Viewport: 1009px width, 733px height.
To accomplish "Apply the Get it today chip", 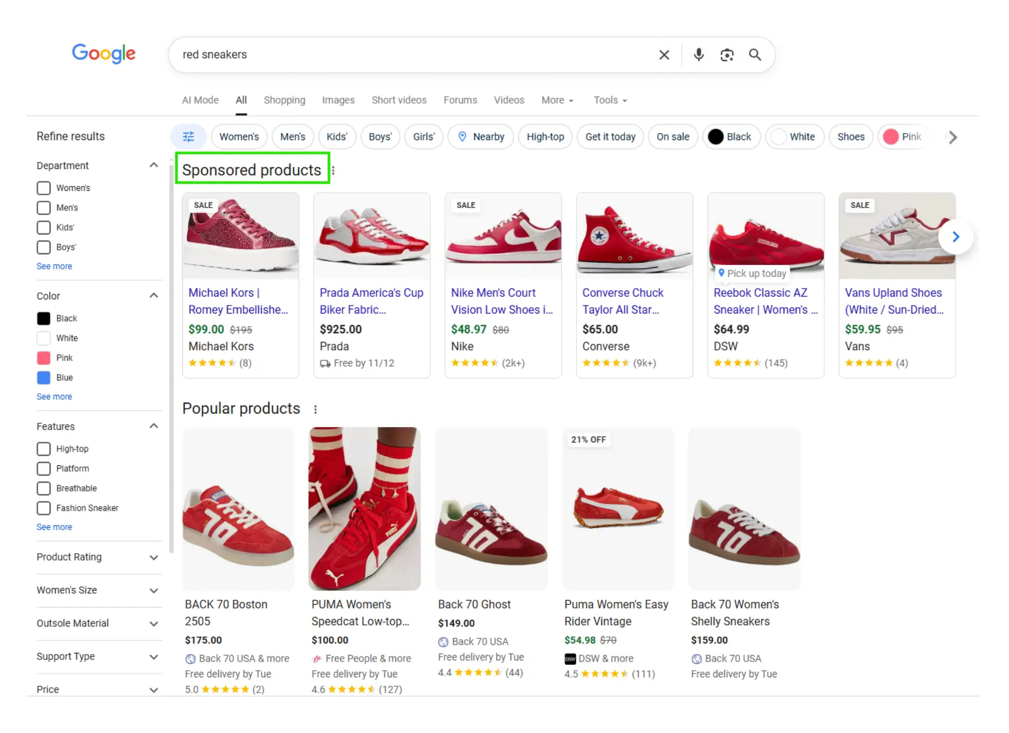I will click(610, 137).
